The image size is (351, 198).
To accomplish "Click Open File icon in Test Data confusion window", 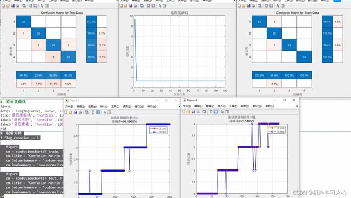I will 8,5.
